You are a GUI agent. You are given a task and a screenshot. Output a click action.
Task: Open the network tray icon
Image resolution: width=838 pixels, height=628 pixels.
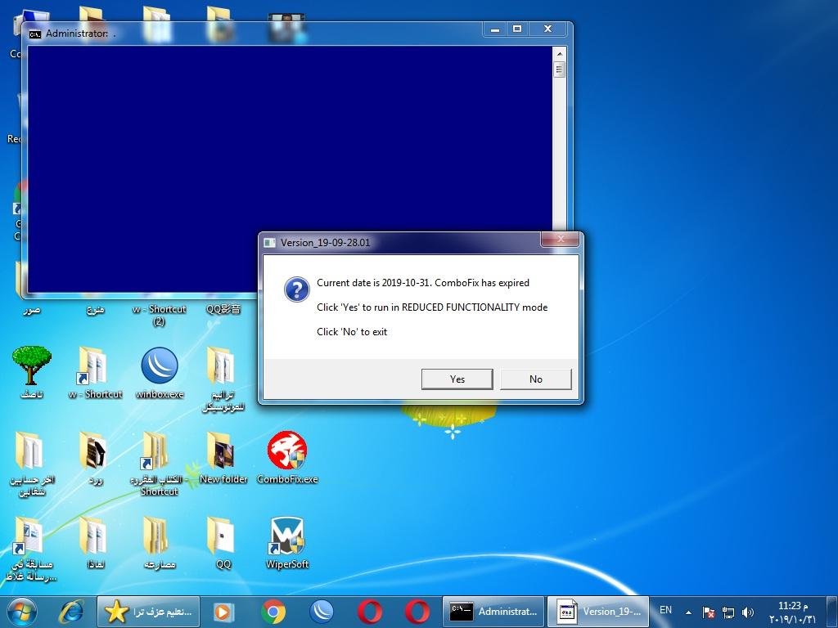click(x=728, y=612)
